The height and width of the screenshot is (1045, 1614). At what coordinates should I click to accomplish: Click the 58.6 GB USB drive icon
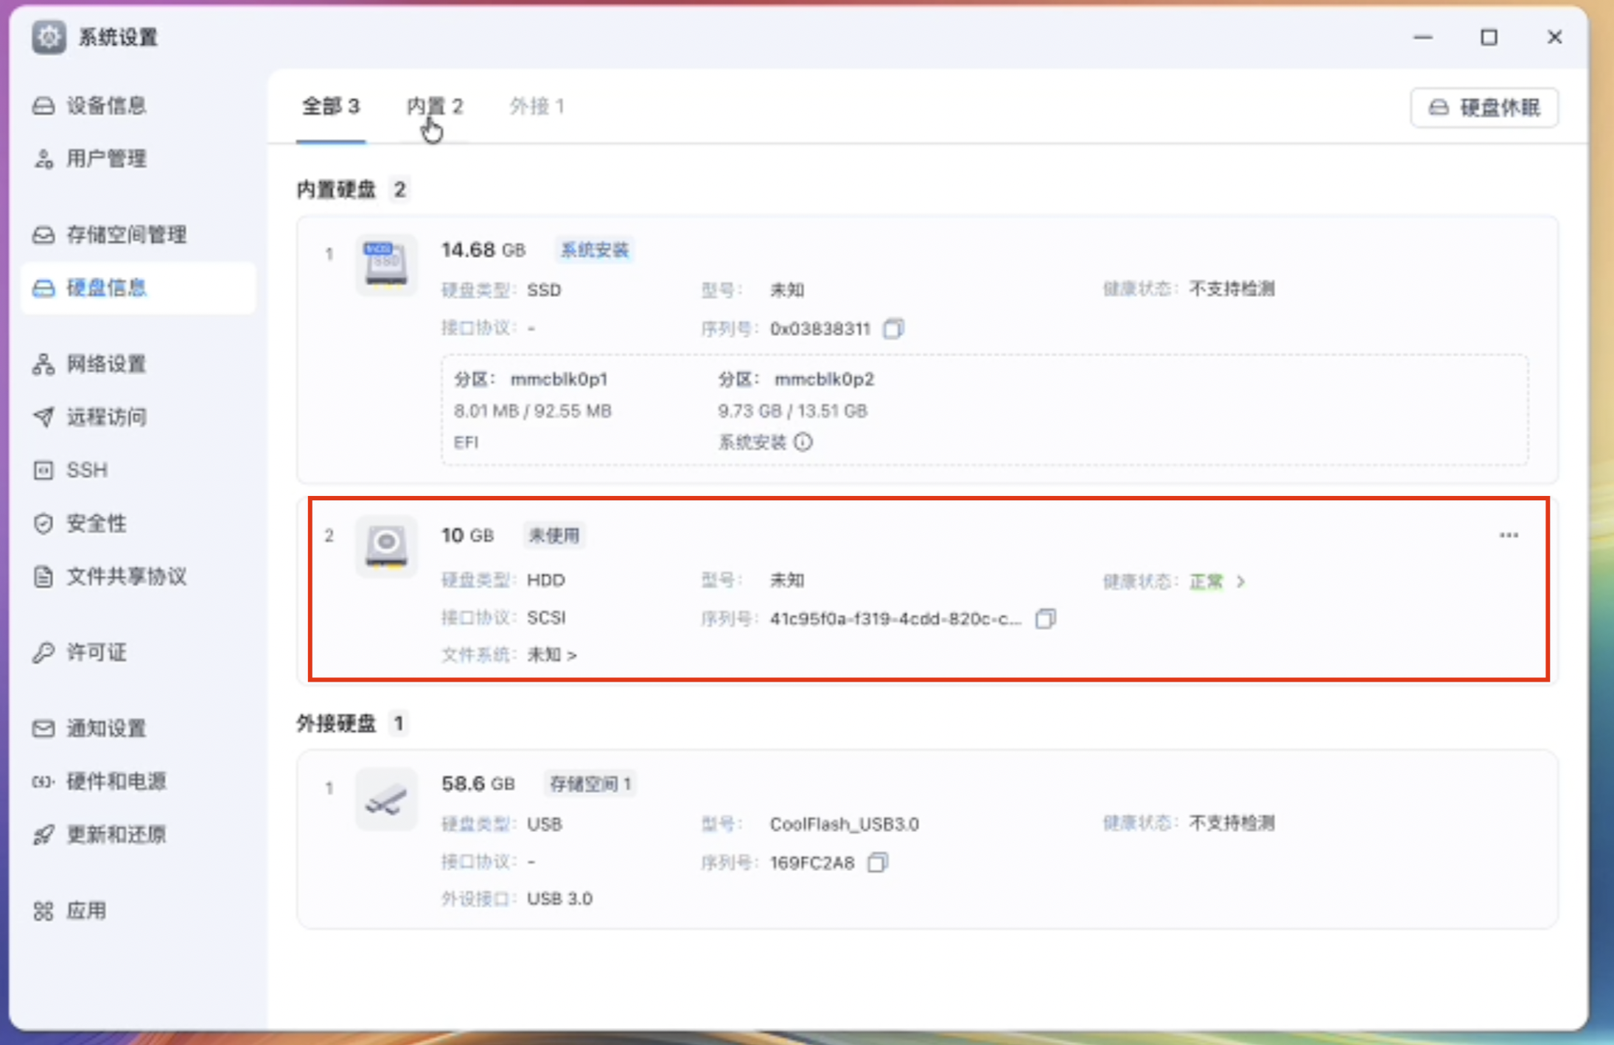(386, 800)
